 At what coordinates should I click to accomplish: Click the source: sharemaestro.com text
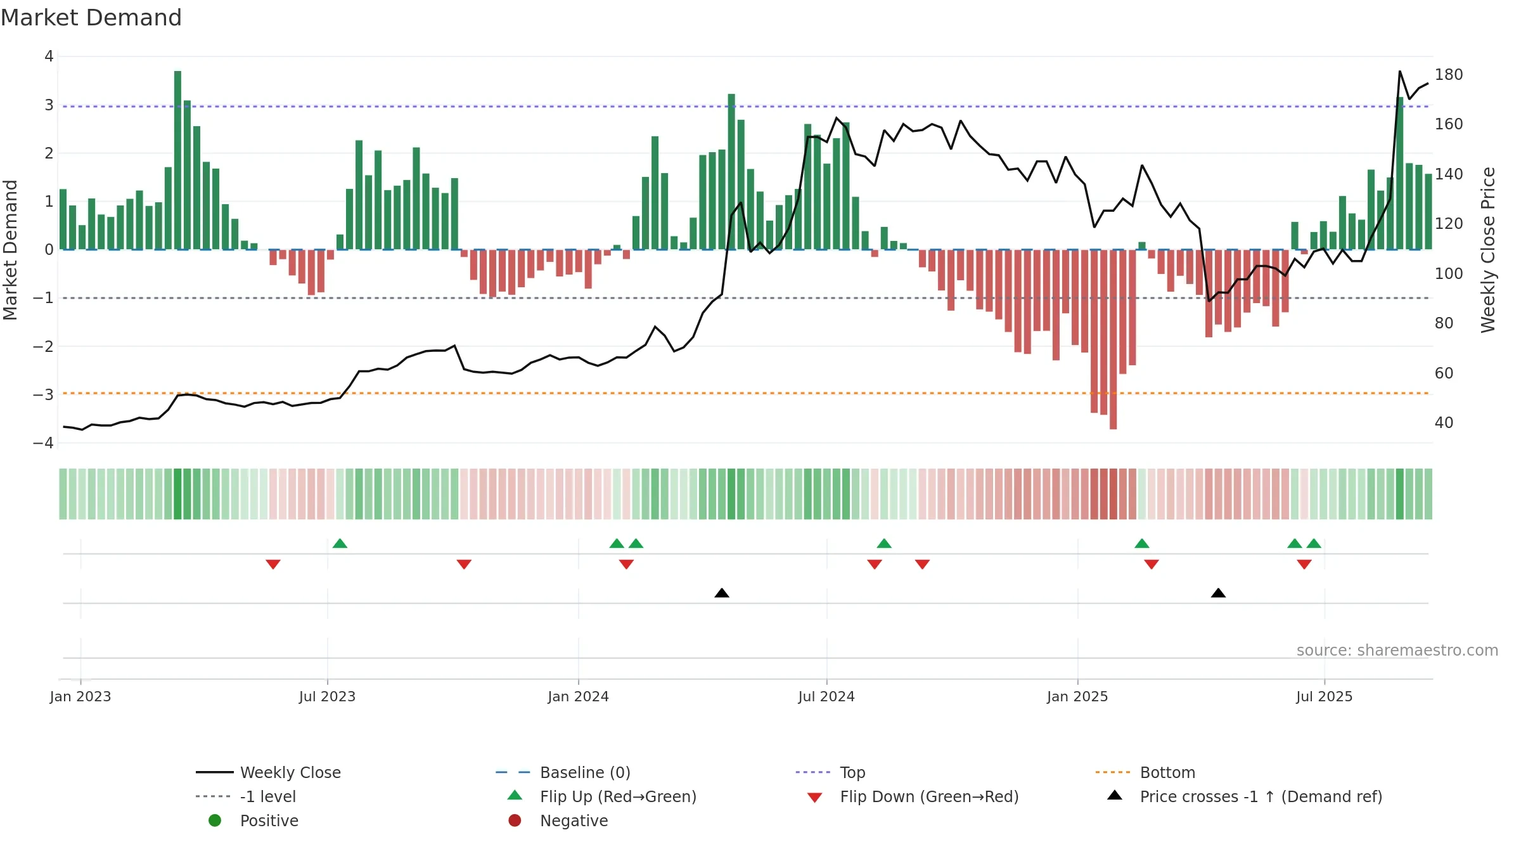click(x=1397, y=651)
